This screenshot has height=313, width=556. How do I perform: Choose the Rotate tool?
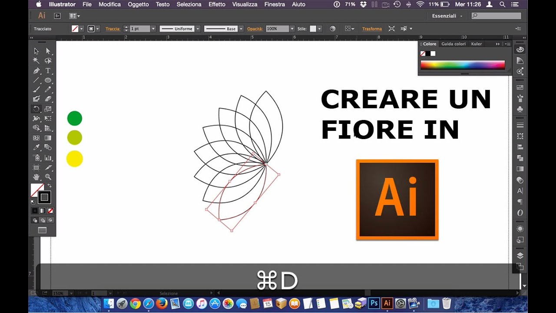tap(36, 109)
